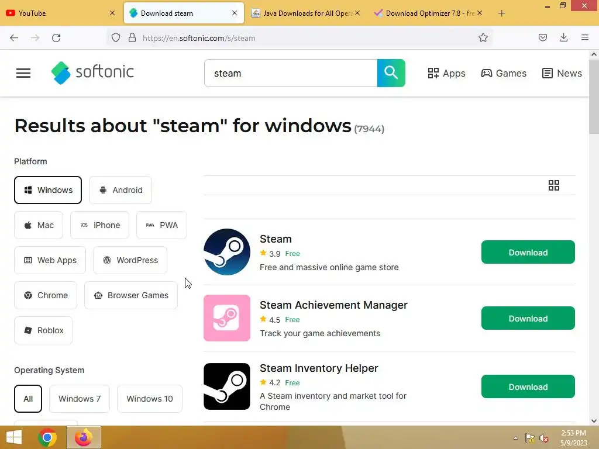The height and width of the screenshot is (449, 599).
Task: Open the Games section
Action: click(x=504, y=73)
